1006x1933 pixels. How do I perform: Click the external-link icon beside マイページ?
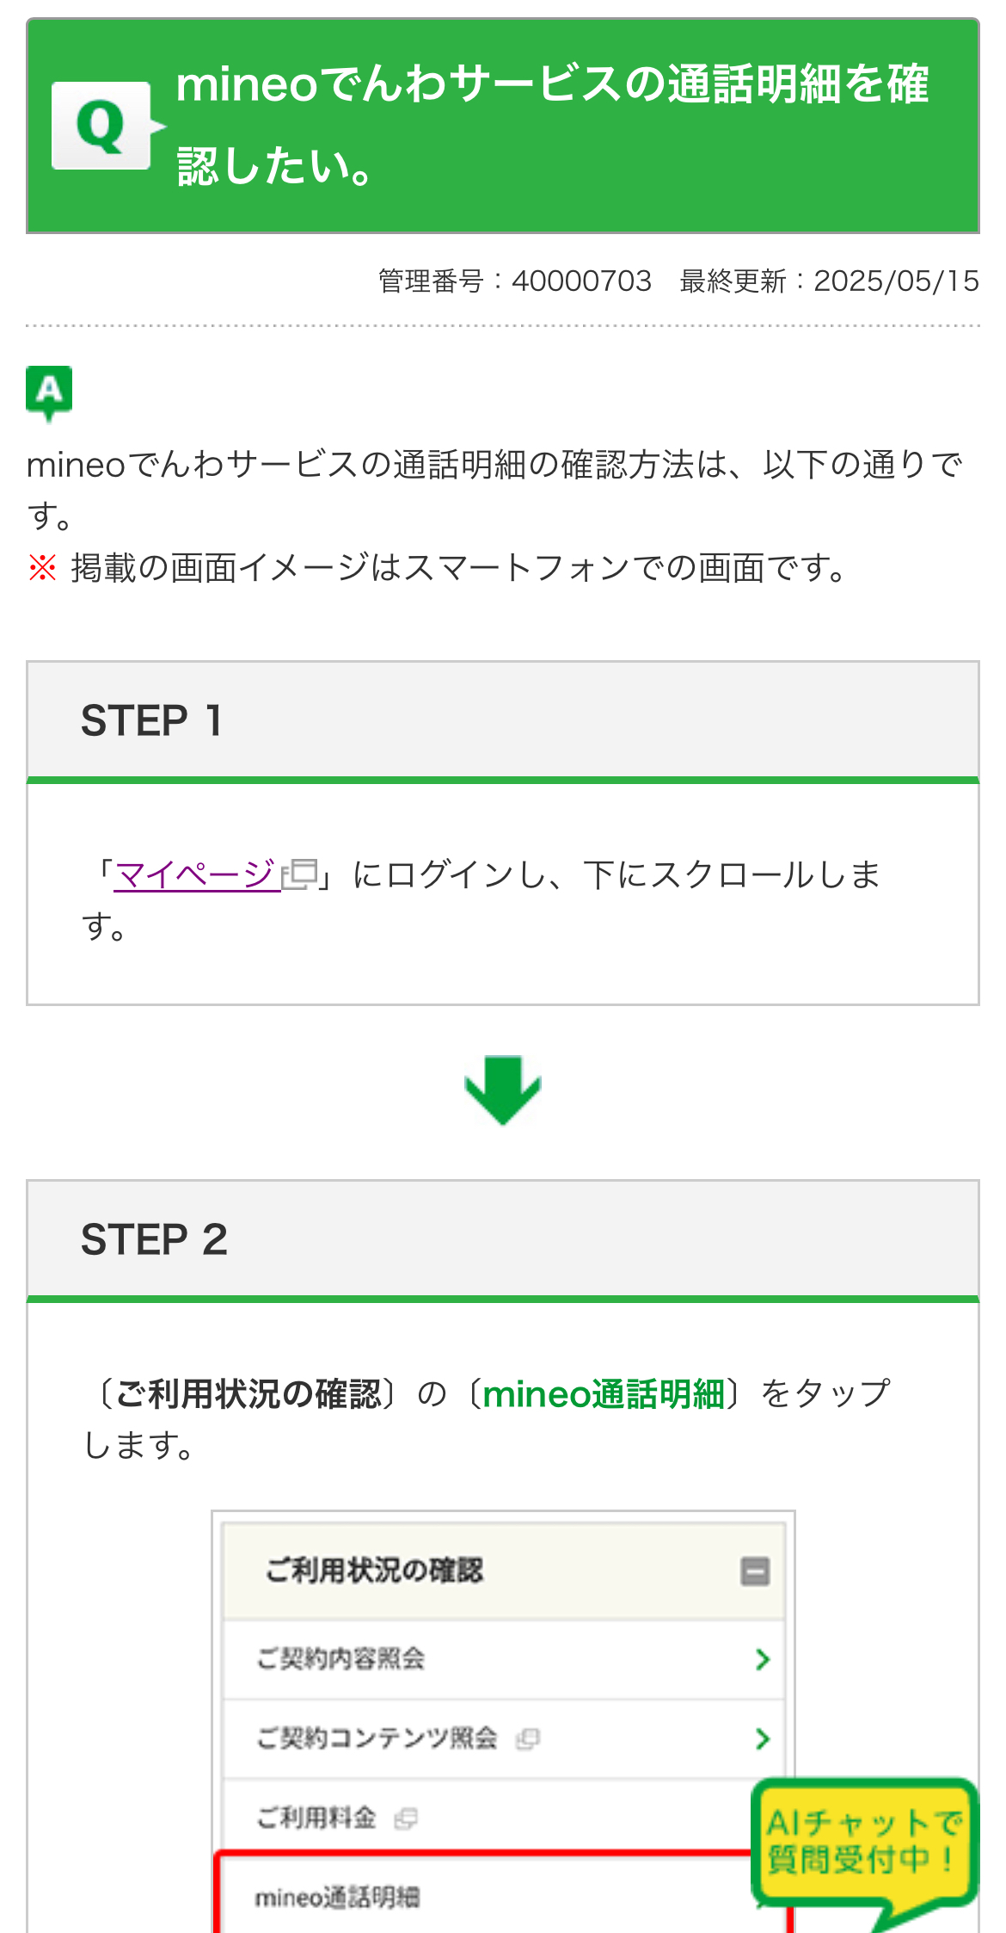tap(300, 874)
